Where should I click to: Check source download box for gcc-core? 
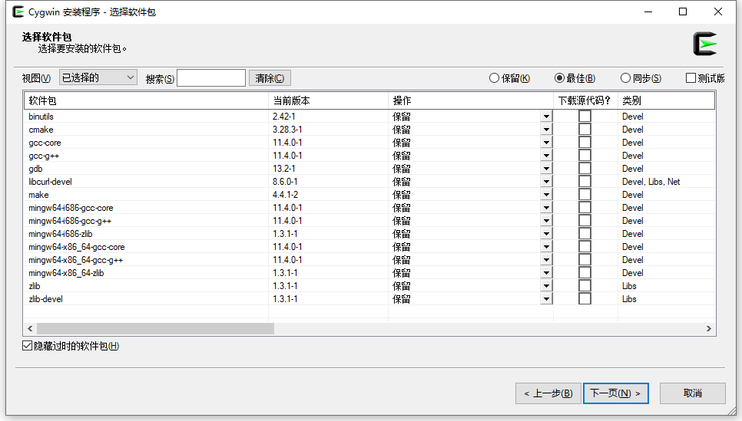(585, 142)
